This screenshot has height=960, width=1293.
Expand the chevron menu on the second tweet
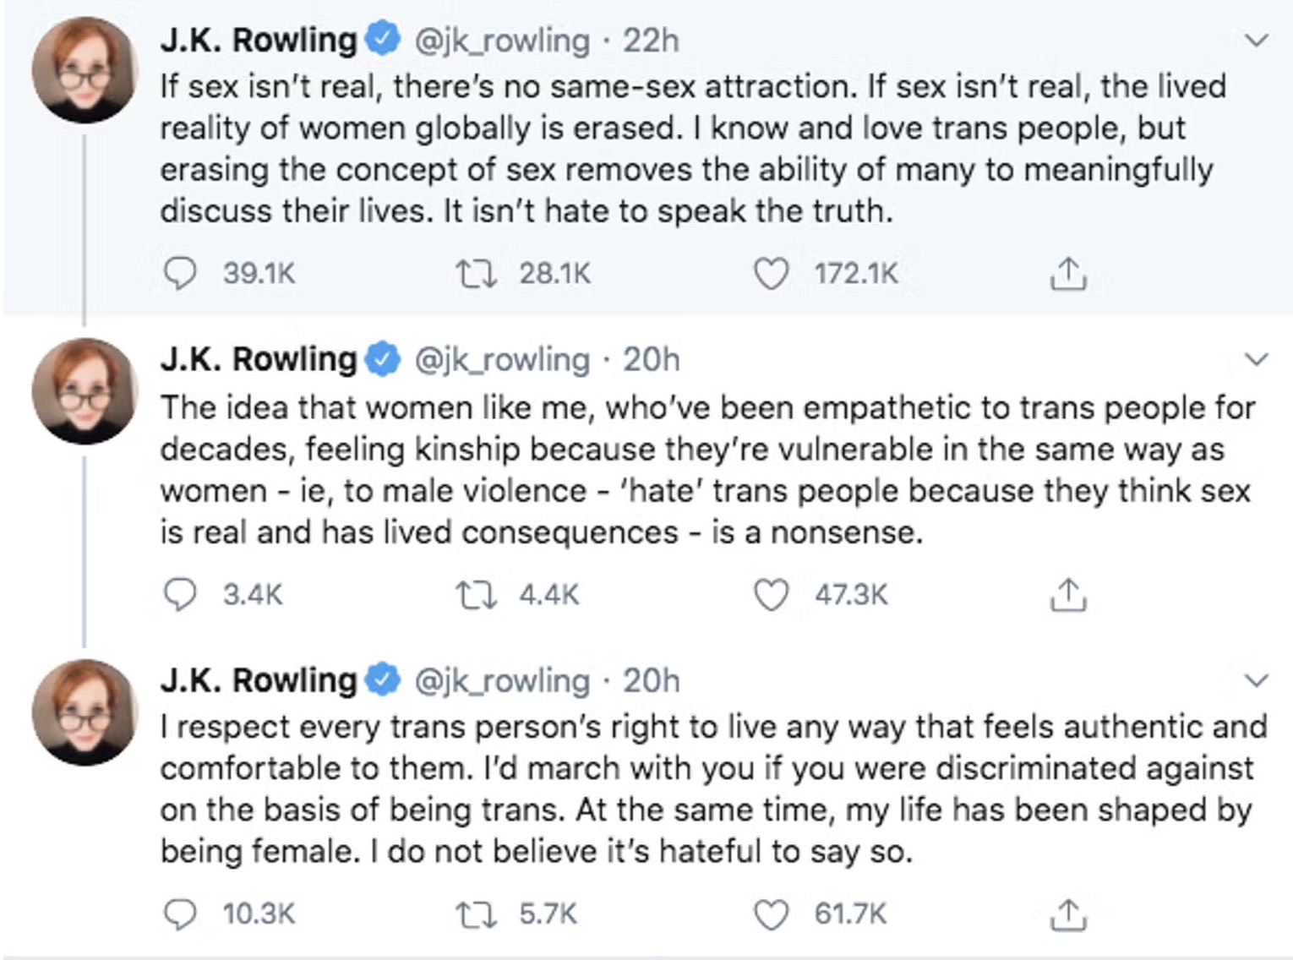tap(1258, 359)
